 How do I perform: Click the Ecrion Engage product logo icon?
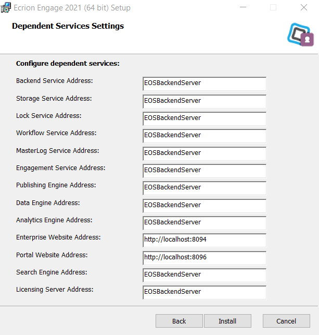(x=300, y=34)
